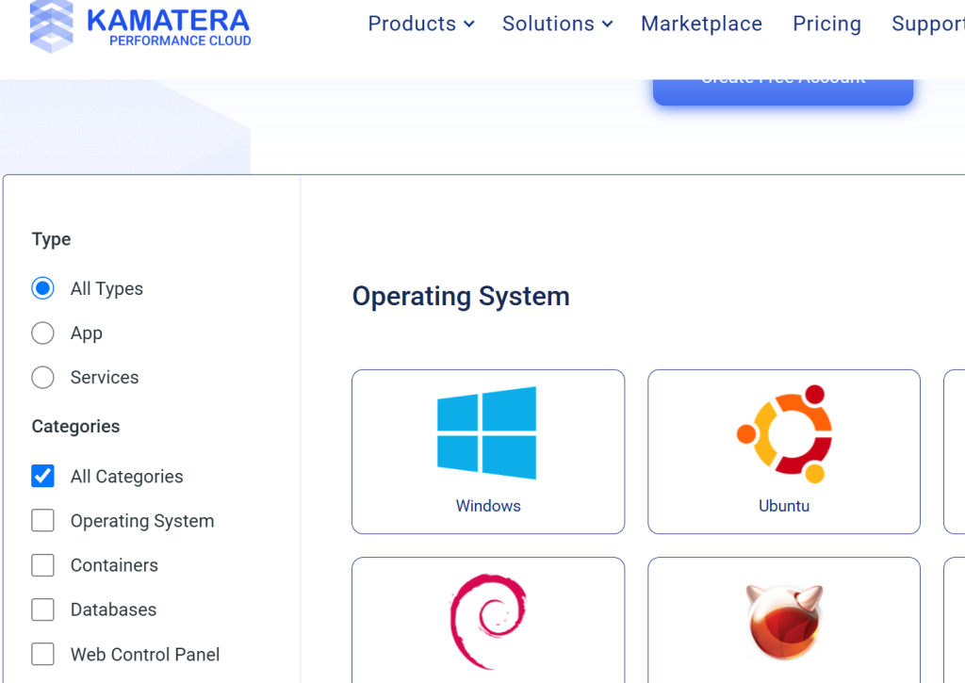This screenshot has width=965, height=683.
Task: Open the Pricing nav item
Action: click(x=826, y=24)
